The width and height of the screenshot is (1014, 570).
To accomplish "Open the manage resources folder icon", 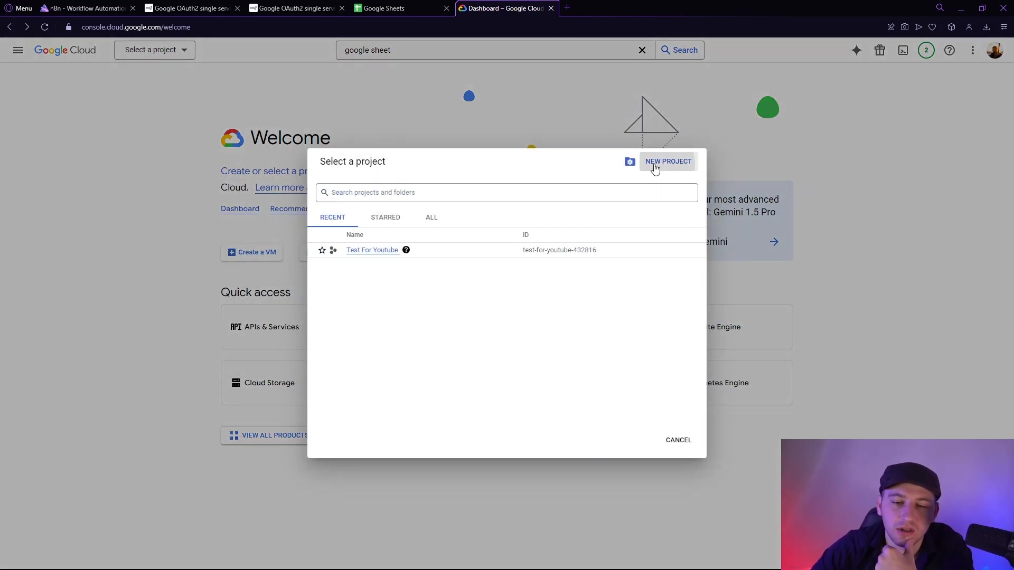I will click(630, 162).
